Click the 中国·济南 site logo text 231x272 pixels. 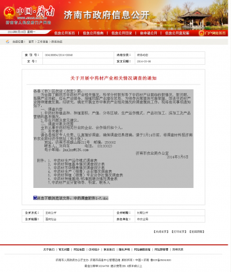click(35, 11)
